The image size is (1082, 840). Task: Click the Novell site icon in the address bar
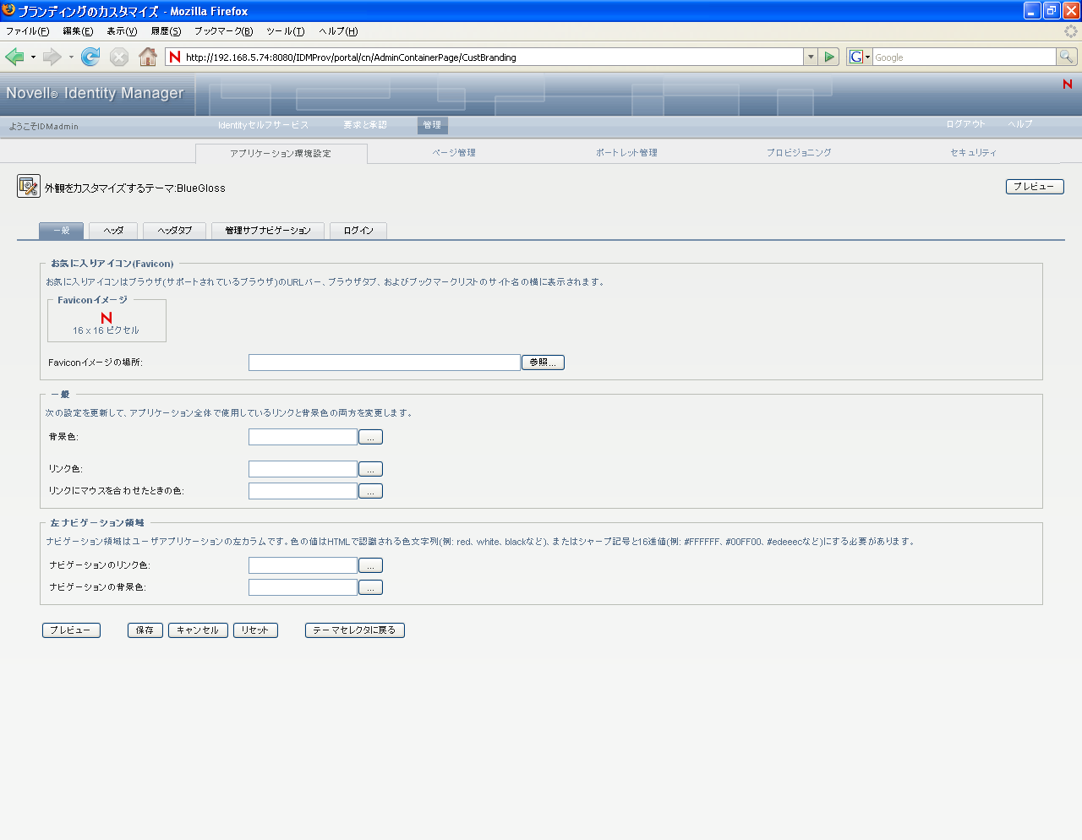[175, 57]
